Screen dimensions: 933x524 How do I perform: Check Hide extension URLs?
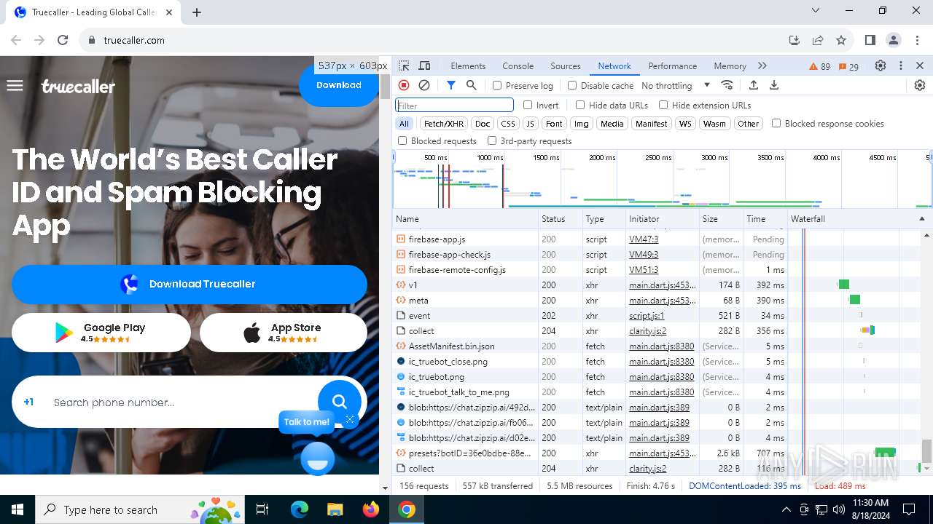tap(663, 105)
